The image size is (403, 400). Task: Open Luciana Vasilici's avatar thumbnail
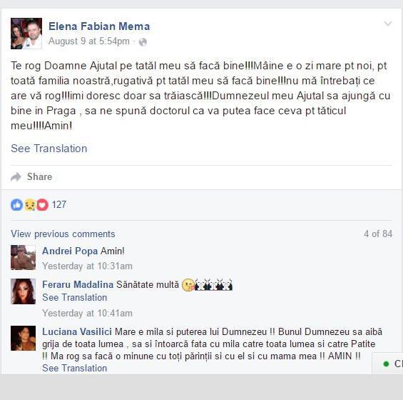tap(23, 339)
